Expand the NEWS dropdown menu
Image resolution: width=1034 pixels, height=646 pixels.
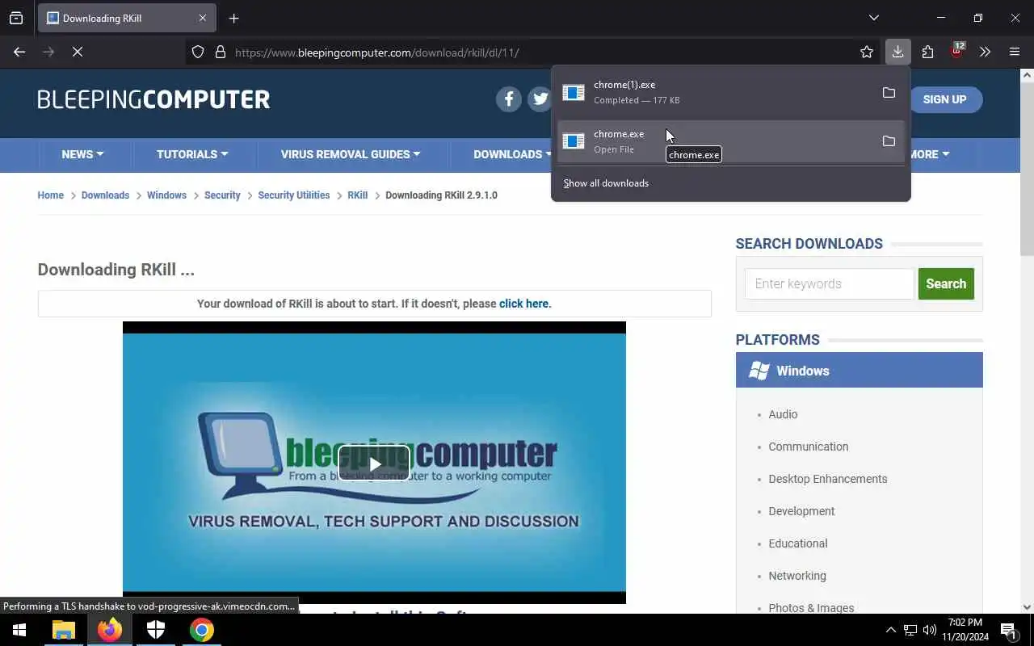point(82,154)
